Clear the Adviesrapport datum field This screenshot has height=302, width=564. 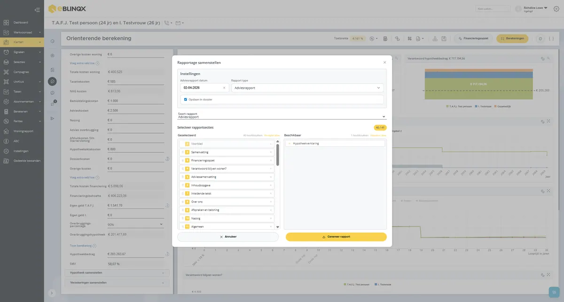224,88
